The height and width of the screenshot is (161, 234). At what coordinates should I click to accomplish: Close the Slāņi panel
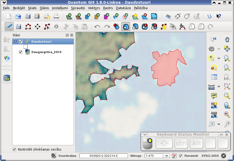pyautogui.click(x=72, y=35)
